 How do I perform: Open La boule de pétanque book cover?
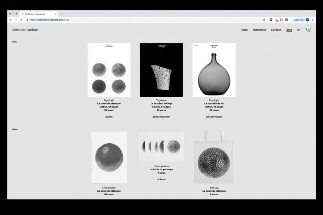[x=109, y=70]
